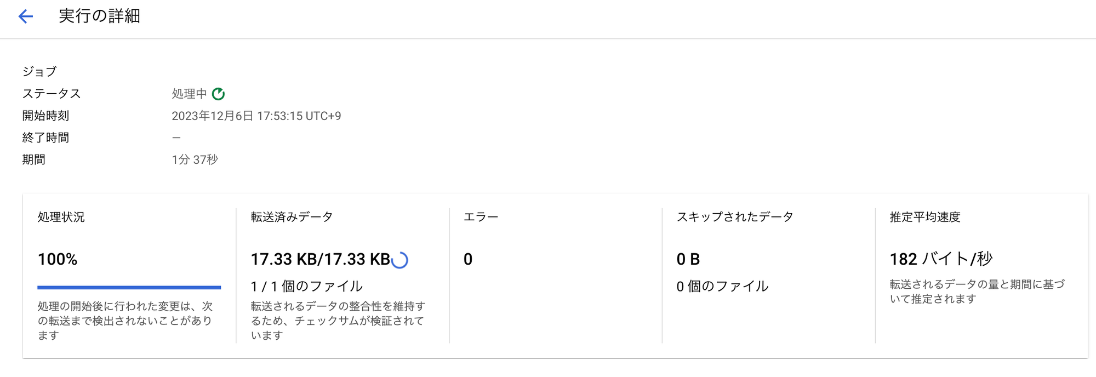Image resolution: width=1096 pixels, height=377 pixels.
Task: Click the green processing status icon
Action: point(218,94)
